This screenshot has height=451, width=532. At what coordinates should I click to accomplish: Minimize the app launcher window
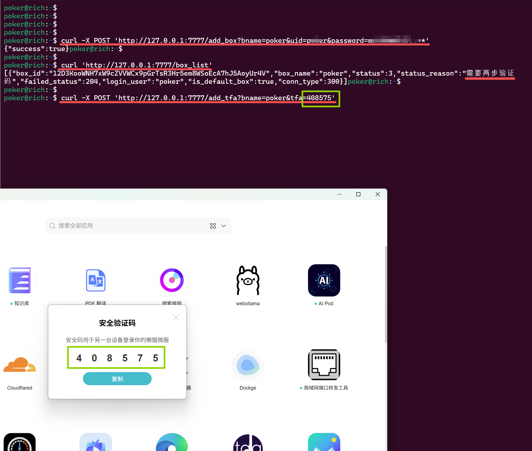pyautogui.click(x=340, y=194)
